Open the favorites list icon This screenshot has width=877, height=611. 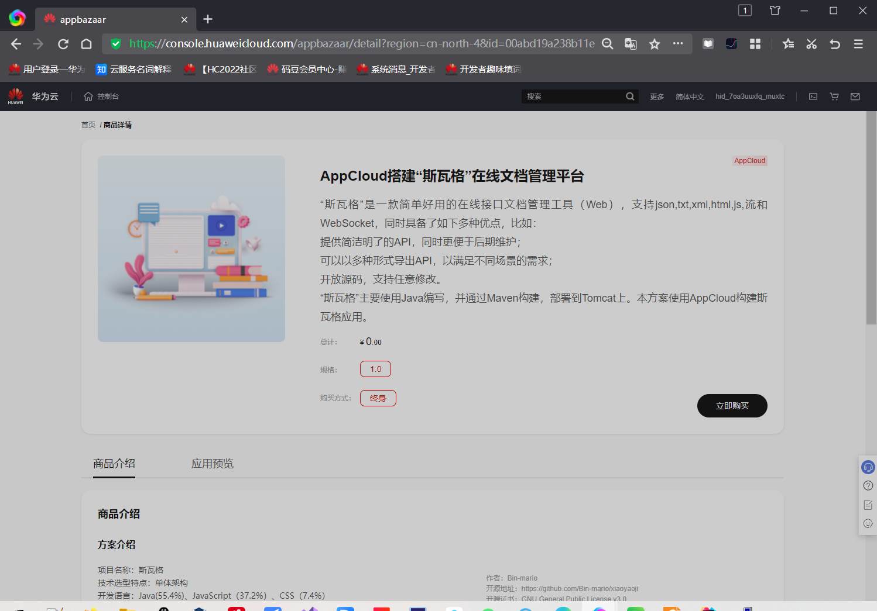[788, 44]
